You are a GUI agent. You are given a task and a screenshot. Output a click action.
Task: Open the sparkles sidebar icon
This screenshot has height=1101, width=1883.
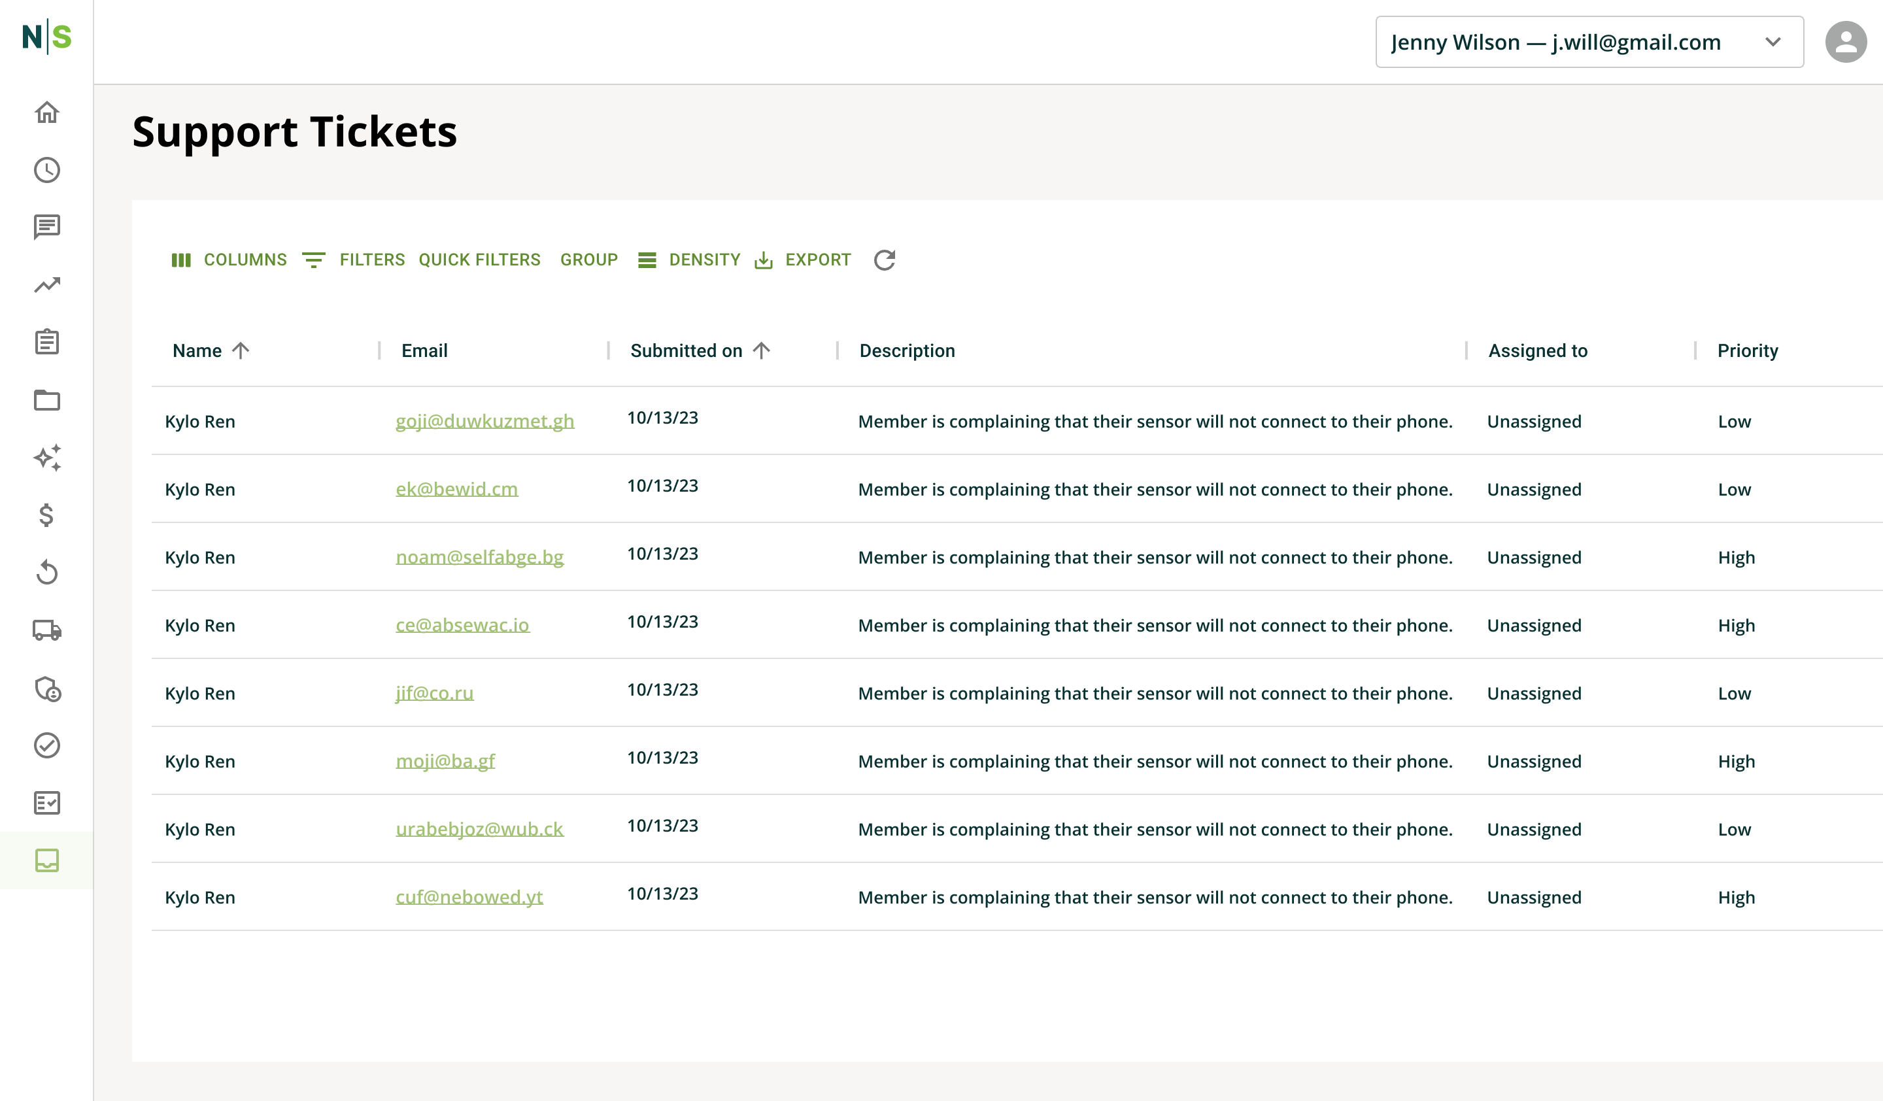(46, 457)
